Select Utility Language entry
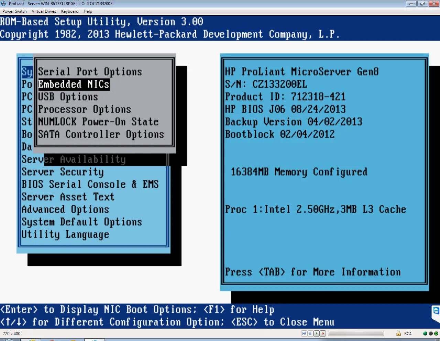Image resolution: width=440 pixels, height=341 pixels. click(65, 234)
